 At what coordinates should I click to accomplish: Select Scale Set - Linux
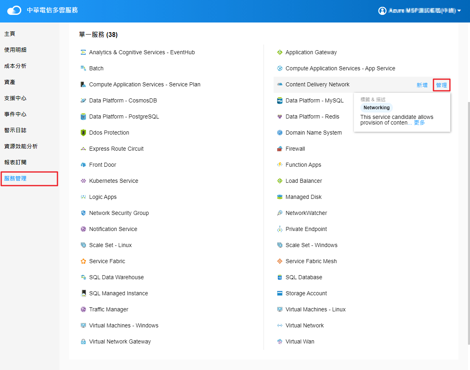click(110, 245)
